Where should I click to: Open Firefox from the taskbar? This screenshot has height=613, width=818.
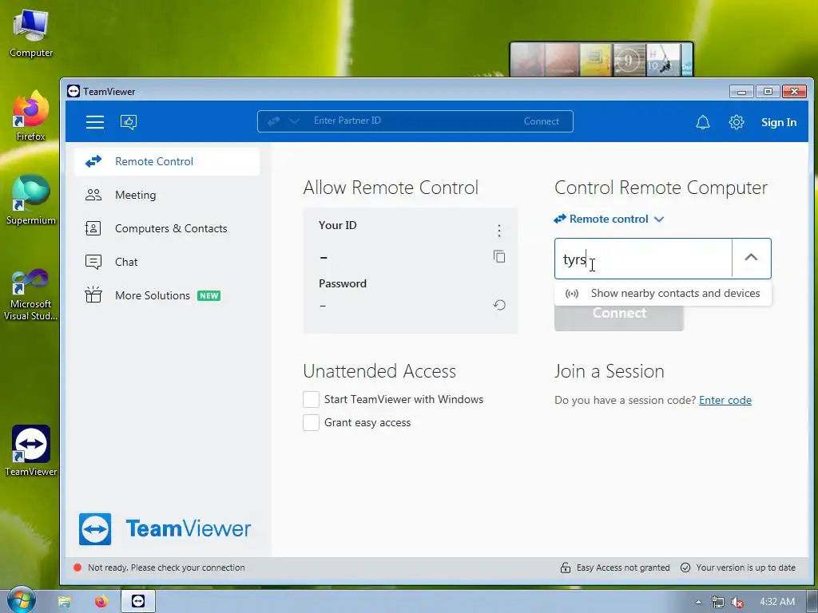pyautogui.click(x=101, y=602)
